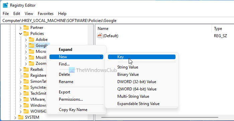Expand the Realtek key
This screenshot has width=234, height=121.
point(20,69)
